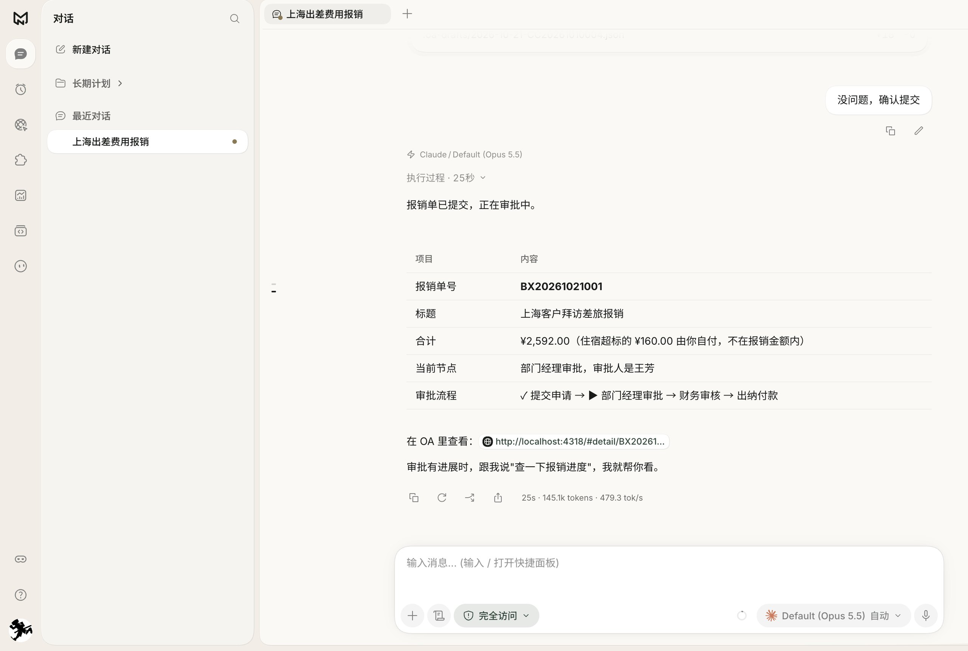Click the 审批流程 approval flow row

669,396
